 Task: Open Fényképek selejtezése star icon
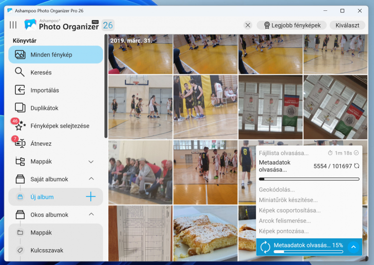[x=20, y=126]
